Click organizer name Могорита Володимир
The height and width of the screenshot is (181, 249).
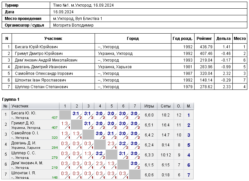point(73,25)
